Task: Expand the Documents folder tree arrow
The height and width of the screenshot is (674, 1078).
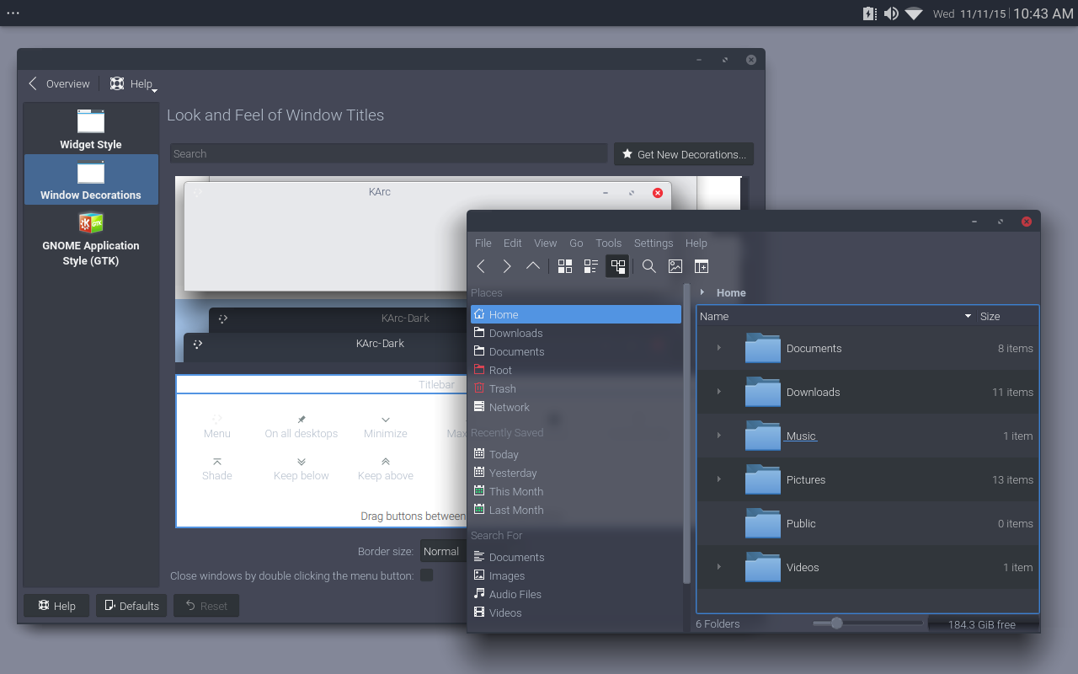Action: (x=718, y=348)
